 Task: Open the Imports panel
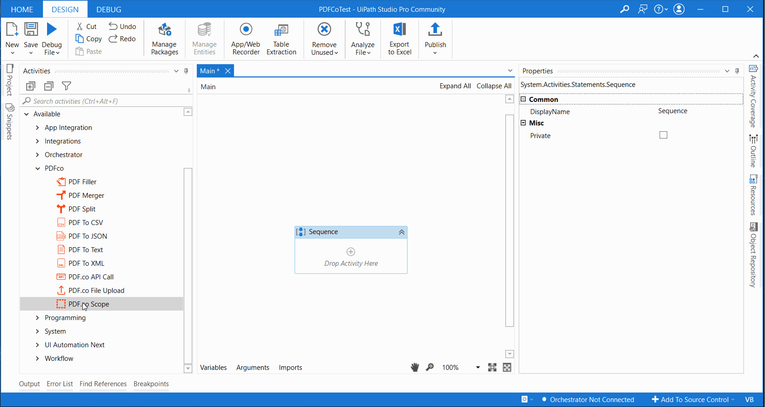(x=290, y=368)
